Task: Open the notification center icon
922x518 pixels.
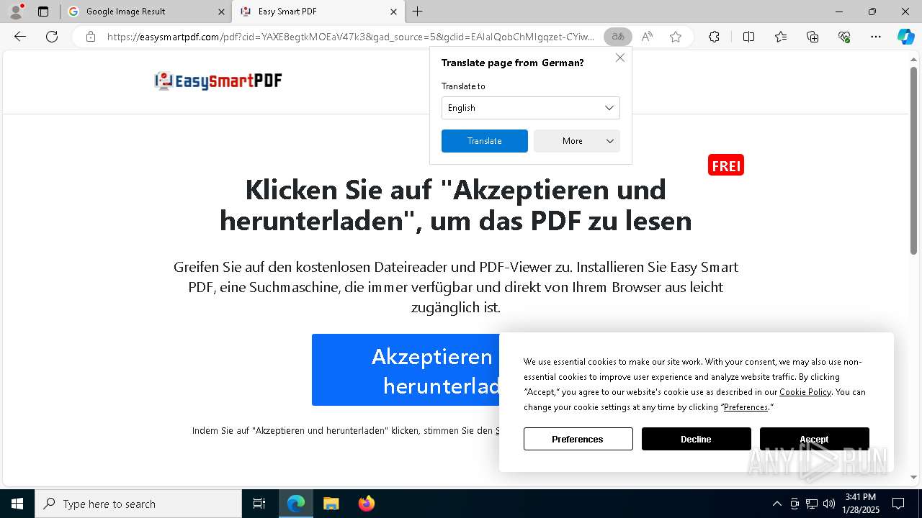Action: point(898,504)
